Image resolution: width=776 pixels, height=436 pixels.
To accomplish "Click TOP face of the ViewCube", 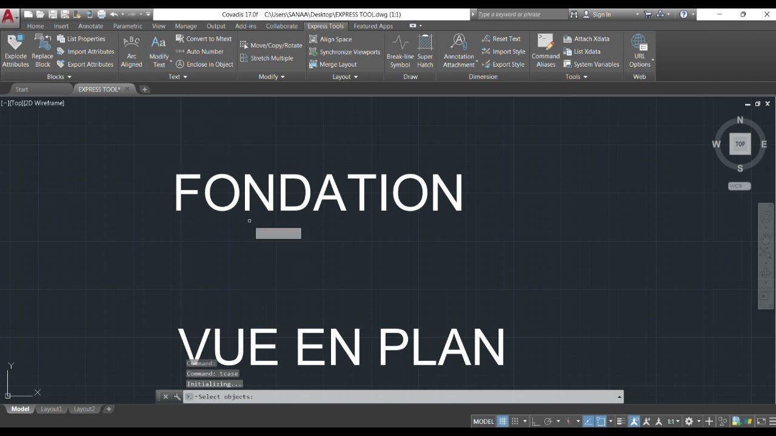I will pyautogui.click(x=740, y=144).
